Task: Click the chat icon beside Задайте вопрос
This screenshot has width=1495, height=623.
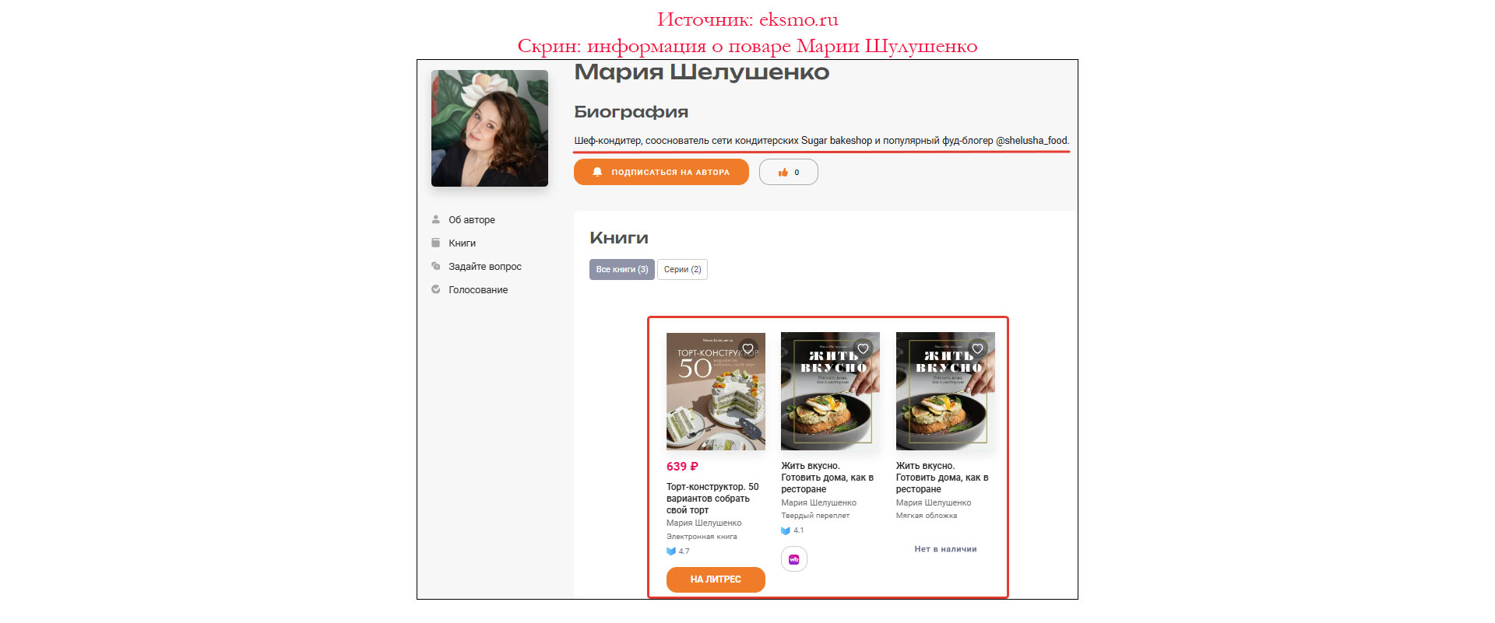Action: [436, 266]
